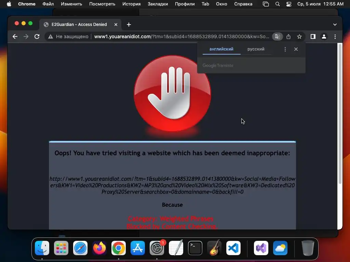Click the blocked URL text on the page
The width and height of the screenshot is (350, 262).
pyautogui.click(x=172, y=185)
